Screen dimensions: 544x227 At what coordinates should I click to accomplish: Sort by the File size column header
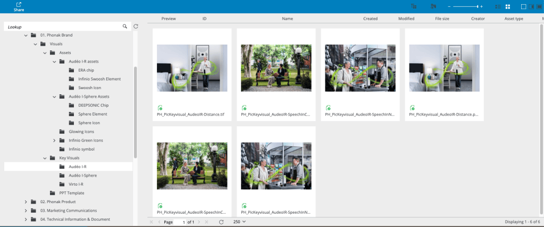(442, 19)
